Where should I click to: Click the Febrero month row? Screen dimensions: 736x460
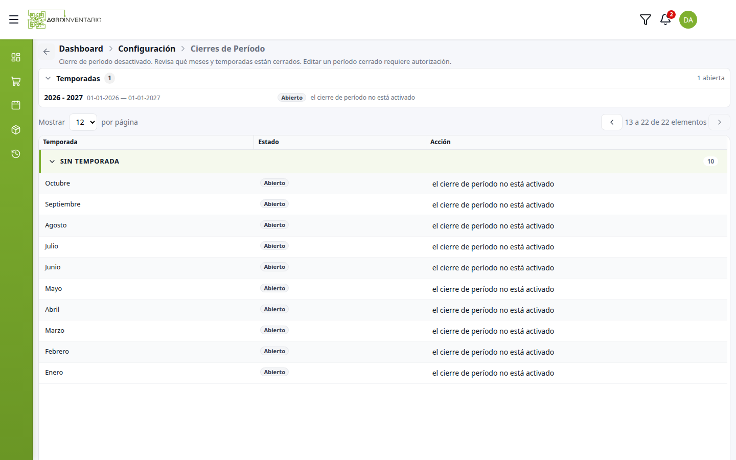[x=383, y=352]
